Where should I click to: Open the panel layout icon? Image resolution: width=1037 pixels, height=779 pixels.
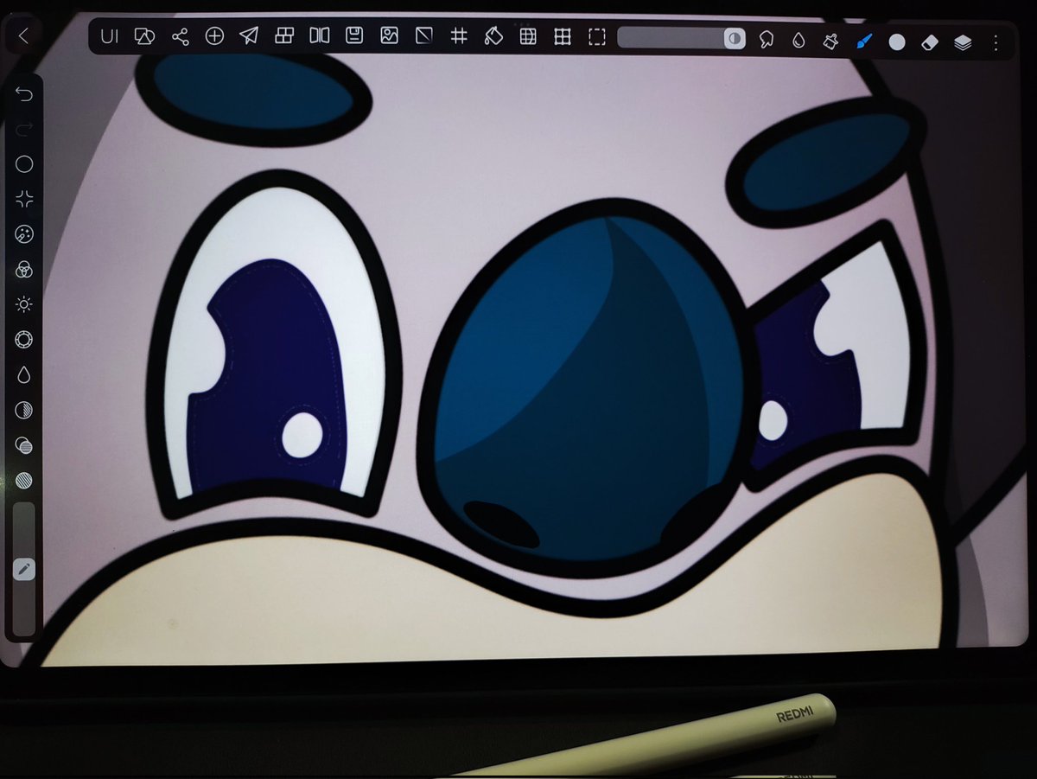(284, 36)
